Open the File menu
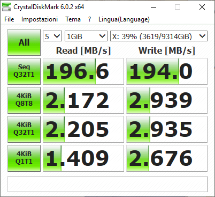Screen dimensions: 215x197 click(9, 19)
